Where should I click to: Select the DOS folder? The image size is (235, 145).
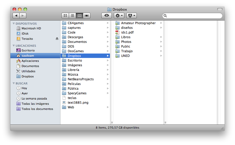85,46
